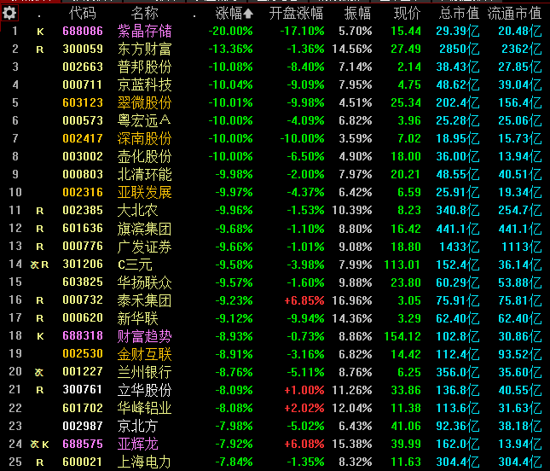Sort by 现价 column header

point(407,14)
